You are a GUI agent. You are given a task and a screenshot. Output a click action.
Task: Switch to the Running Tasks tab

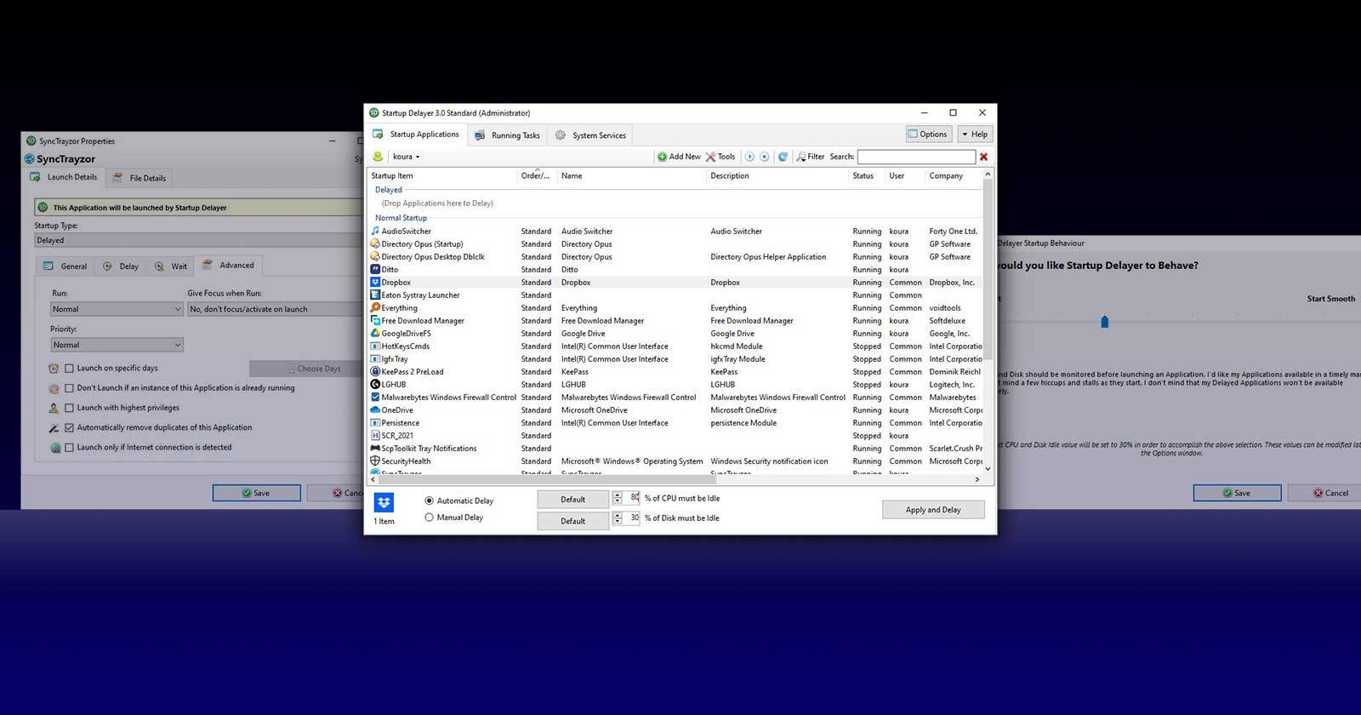tap(508, 135)
